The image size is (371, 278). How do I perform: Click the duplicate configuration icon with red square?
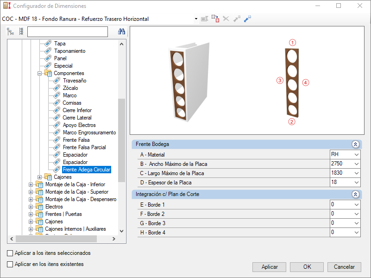click(215, 19)
